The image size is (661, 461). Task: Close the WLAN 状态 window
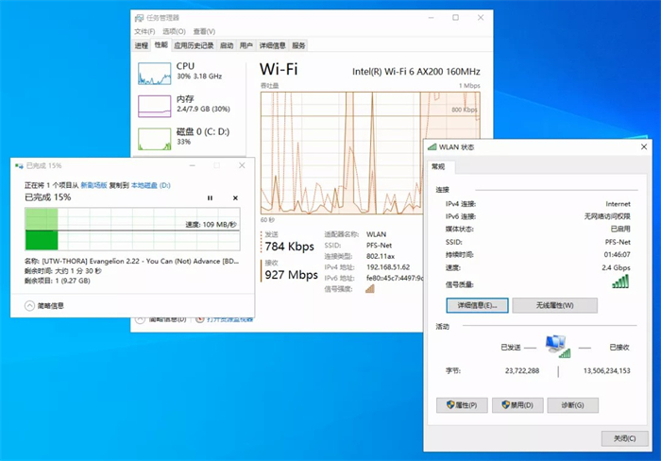[644, 146]
